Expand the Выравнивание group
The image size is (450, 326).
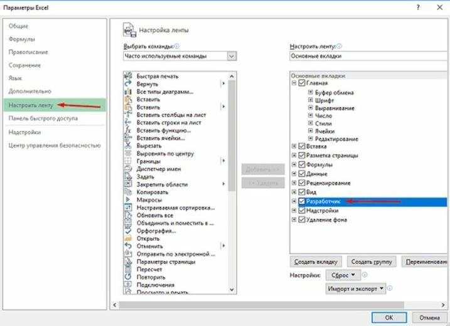coord(310,108)
